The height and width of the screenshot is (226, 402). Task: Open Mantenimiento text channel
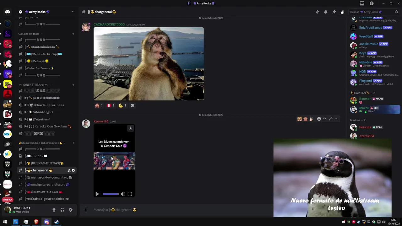(46, 47)
